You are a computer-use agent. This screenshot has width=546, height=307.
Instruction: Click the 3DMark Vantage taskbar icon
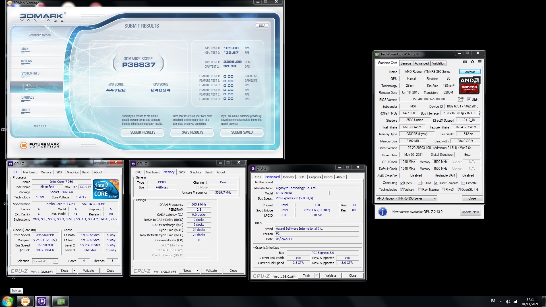point(25,301)
